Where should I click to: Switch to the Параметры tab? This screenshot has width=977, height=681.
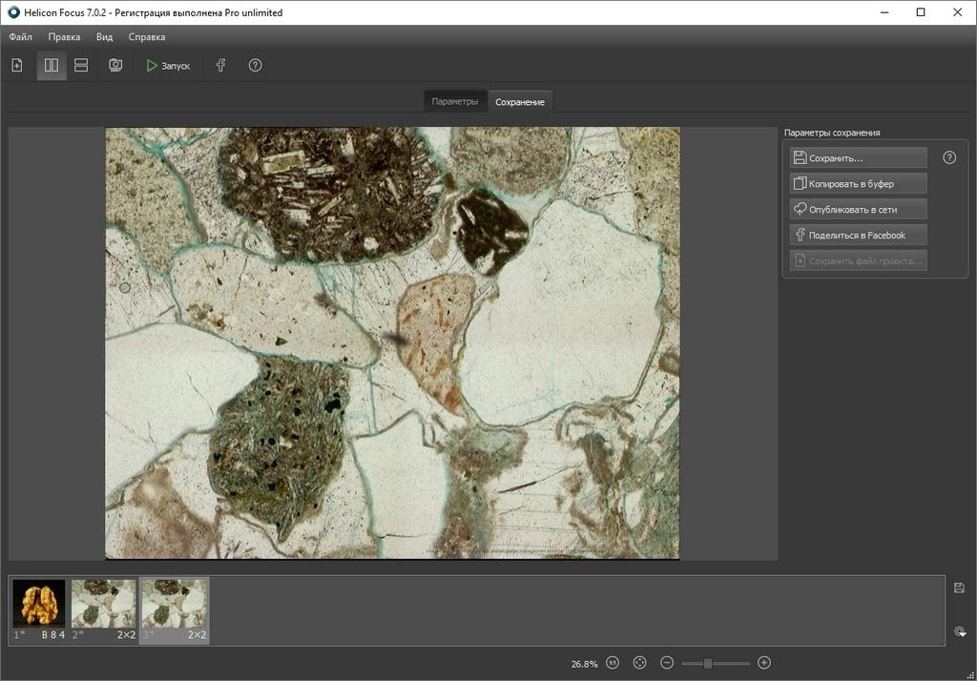455,101
